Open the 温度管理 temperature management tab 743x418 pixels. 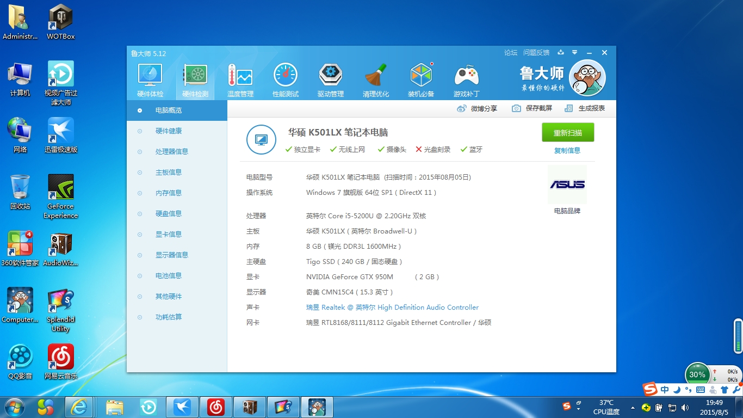pyautogui.click(x=240, y=81)
